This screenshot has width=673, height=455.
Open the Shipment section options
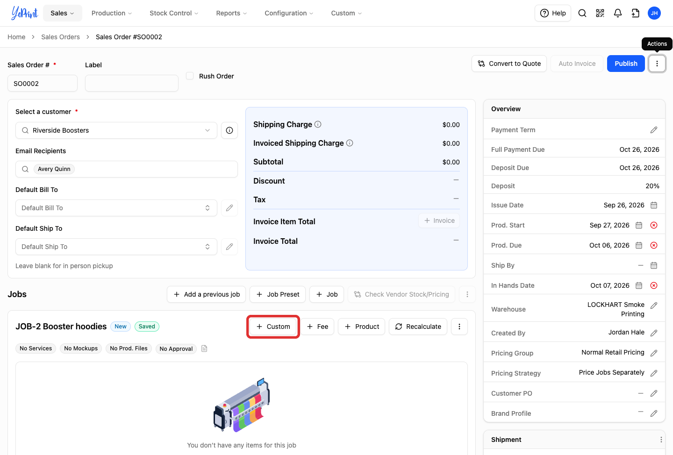point(661,440)
